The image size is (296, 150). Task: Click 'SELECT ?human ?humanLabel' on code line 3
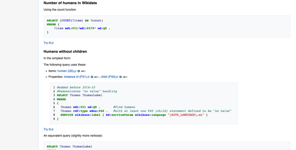tap(79, 95)
